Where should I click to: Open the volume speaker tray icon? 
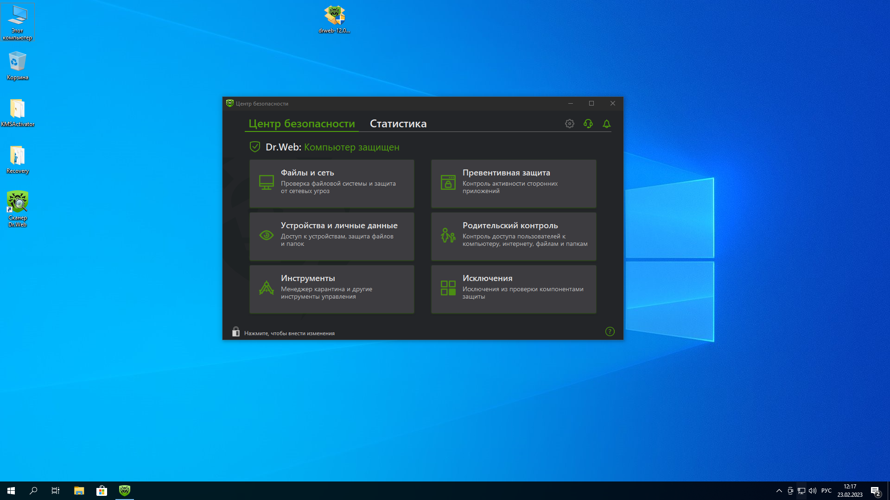[813, 491]
